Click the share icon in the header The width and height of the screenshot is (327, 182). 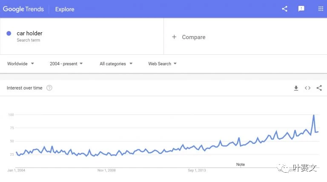[x=285, y=9]
